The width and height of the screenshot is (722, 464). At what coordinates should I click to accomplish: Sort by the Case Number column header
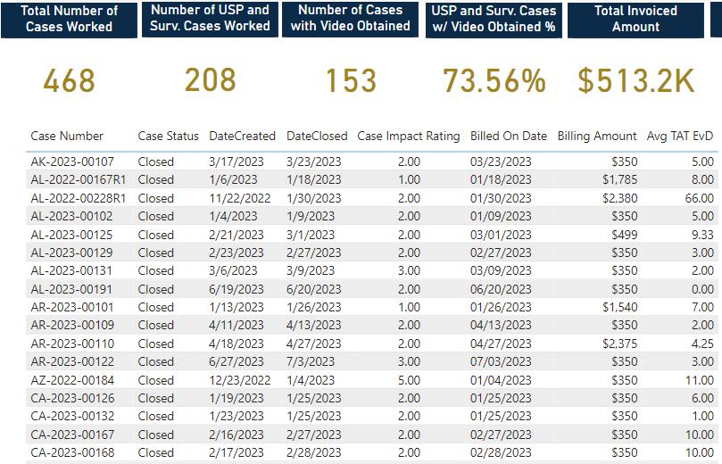pos(67,137)
